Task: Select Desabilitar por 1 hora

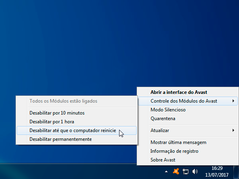Action: click(76, 122)
